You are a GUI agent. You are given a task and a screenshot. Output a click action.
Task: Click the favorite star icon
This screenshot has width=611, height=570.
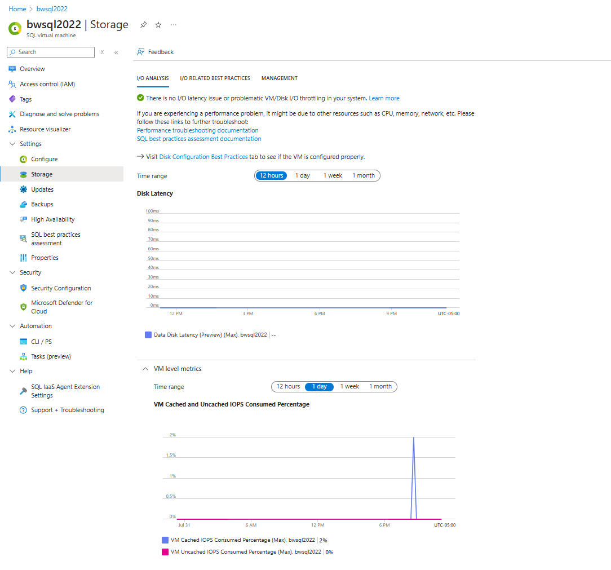click(158, 25)
